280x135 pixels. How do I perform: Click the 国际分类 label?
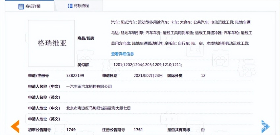(x=175, y=76)
